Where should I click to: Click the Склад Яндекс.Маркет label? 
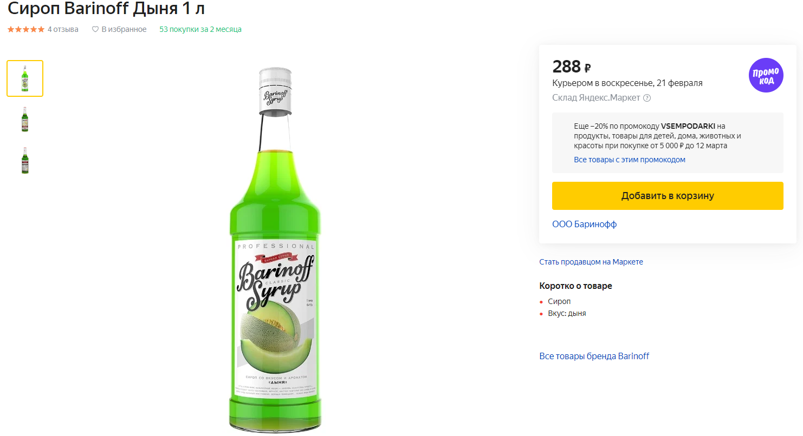[x=596, y=98]
